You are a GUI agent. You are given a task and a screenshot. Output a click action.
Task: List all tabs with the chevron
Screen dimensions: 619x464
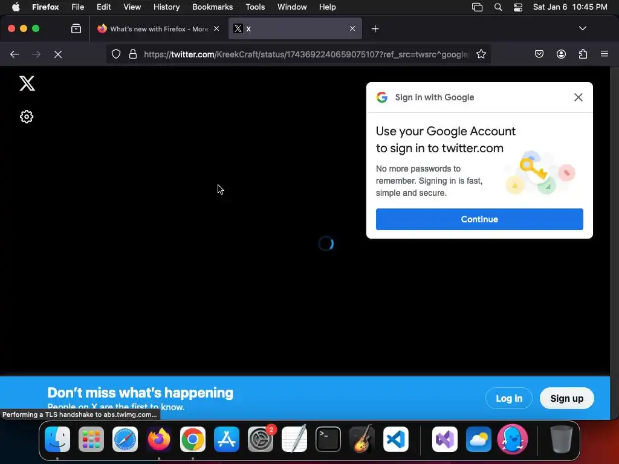(x=582, y=28)
